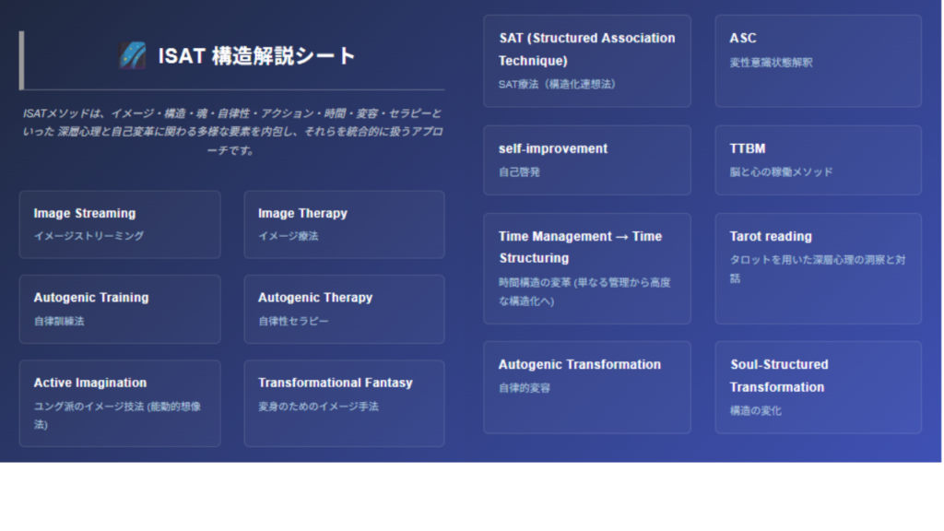Click the 自己啓発 subtitle under self-improvement
Image resolution: width=944 pixels, height=531 pixels.
[519, 171]
